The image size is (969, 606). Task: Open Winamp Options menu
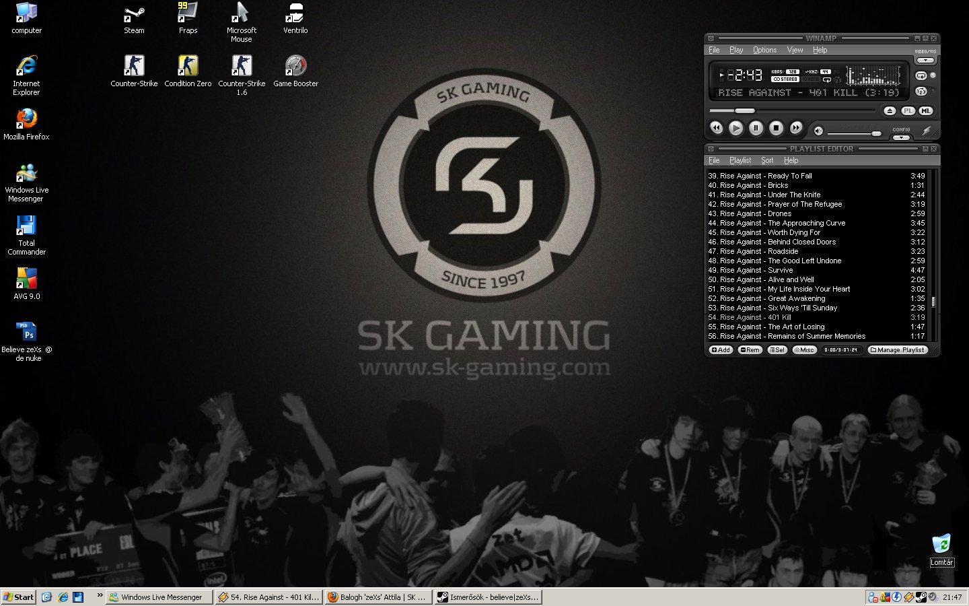tap(764, 50)
